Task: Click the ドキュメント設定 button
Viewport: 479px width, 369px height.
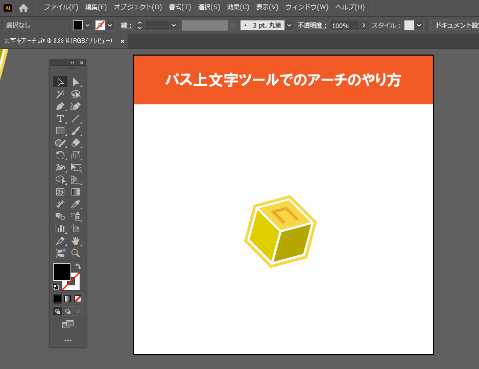Action: click(454, 25)
